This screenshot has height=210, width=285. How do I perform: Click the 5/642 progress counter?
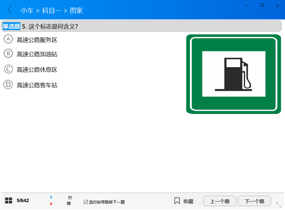tap(23, 201)
